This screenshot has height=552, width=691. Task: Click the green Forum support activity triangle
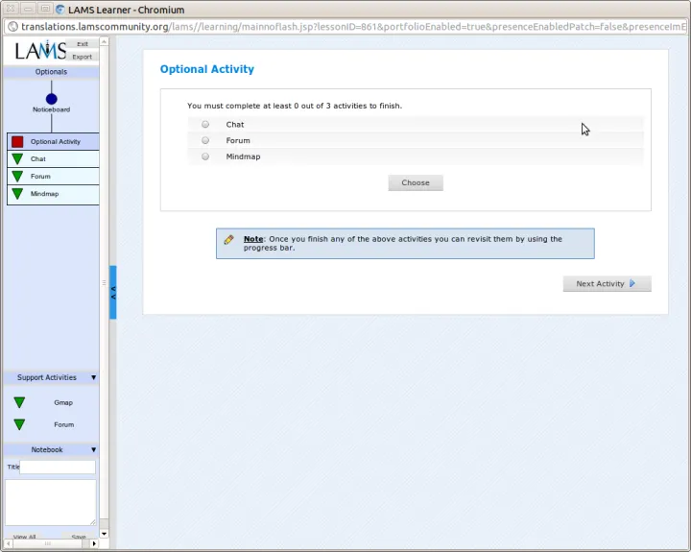click(x=19, y=425)
